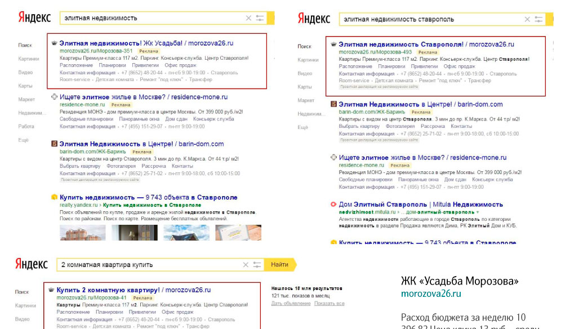Click the favicon of the realty.yandex.ru result

coord(54,197)
